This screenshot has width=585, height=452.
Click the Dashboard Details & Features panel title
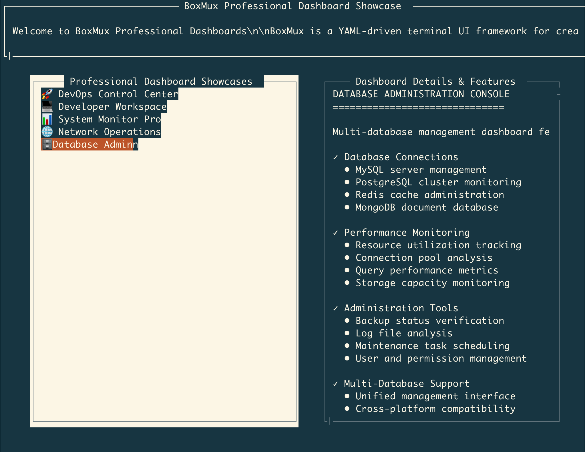coord(435,81)
